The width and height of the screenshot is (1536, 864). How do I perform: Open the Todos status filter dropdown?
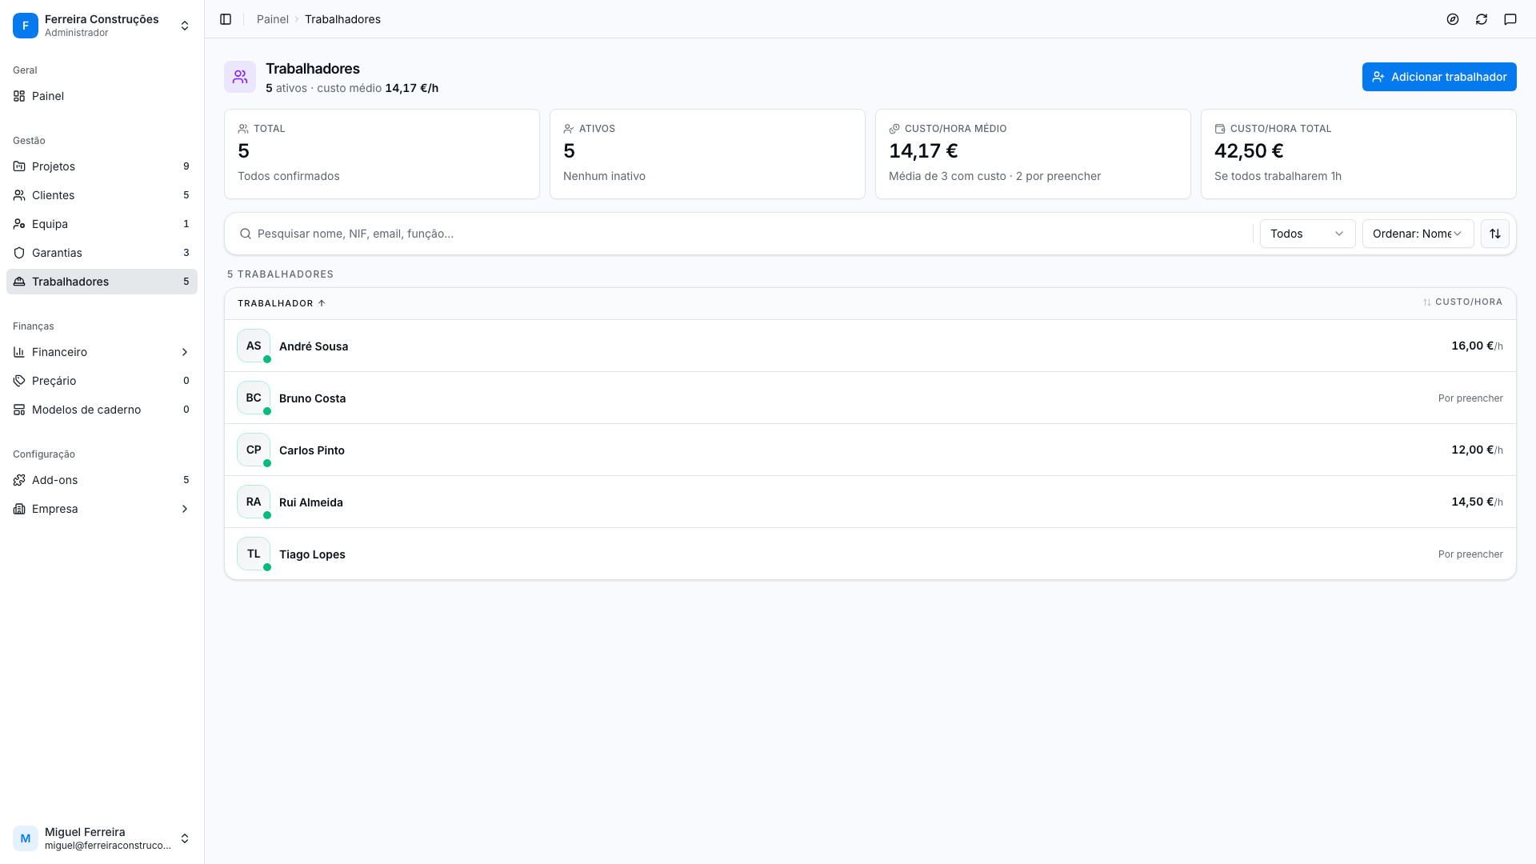(x=1307, y=234)
